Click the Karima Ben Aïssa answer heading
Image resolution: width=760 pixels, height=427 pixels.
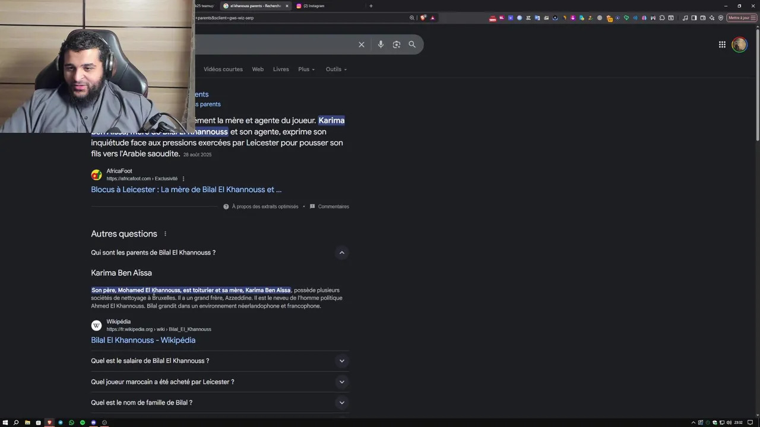click(121, 273)
